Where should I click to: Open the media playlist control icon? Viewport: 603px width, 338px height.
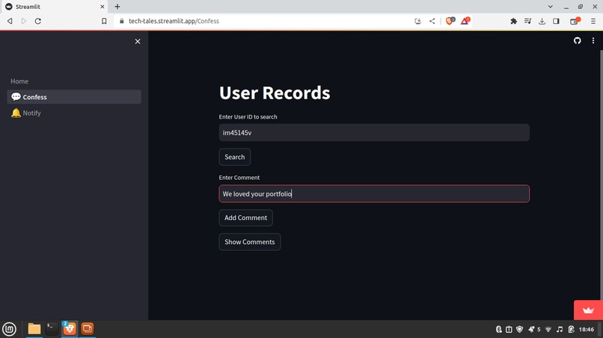pyautogui.click(x=527, y=21)
